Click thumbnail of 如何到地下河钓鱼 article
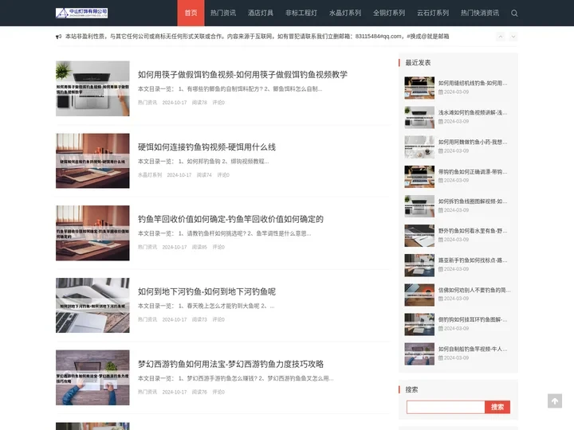The image size is (574, 430). tap(92, 305)
